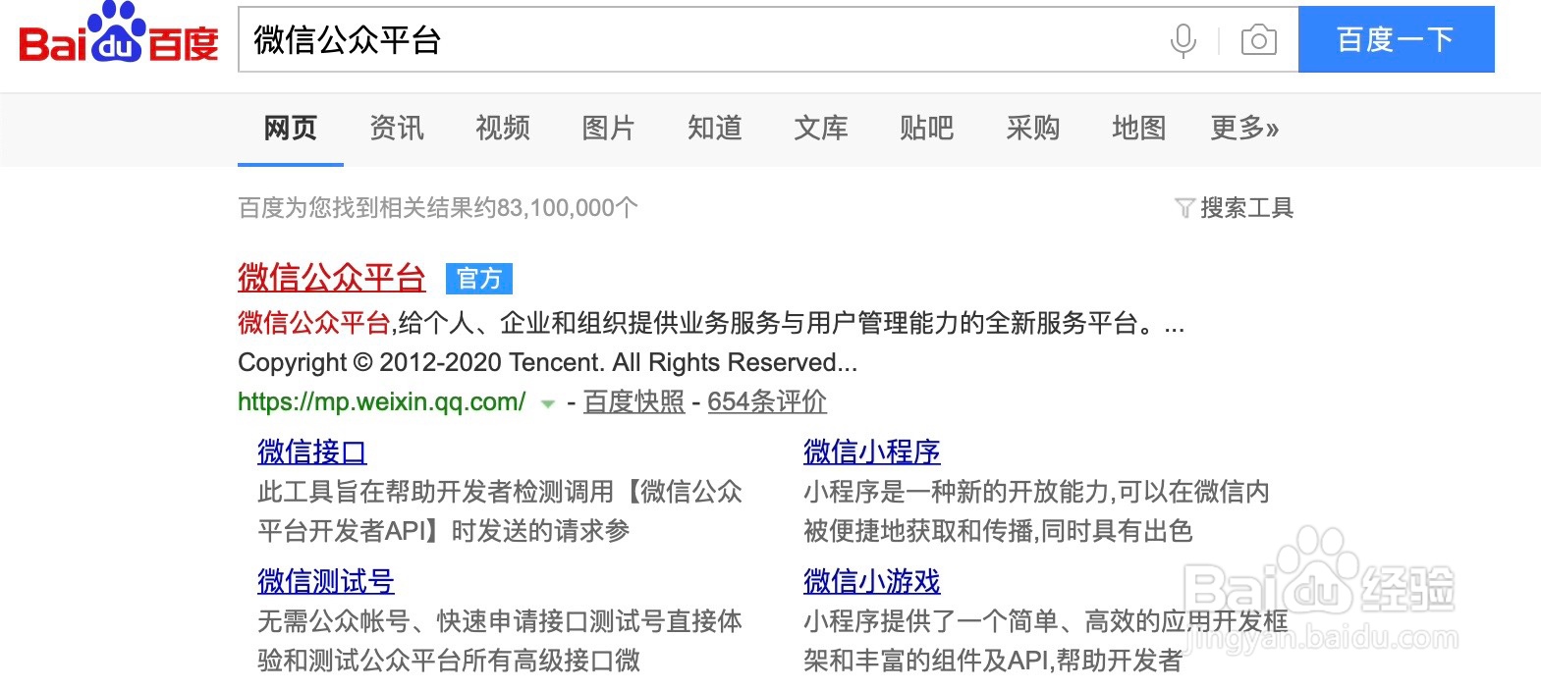The image size is (1541, 690).
Task: Click the description beginning 小程序提供了一个简单
Action: coord(1046,641)
